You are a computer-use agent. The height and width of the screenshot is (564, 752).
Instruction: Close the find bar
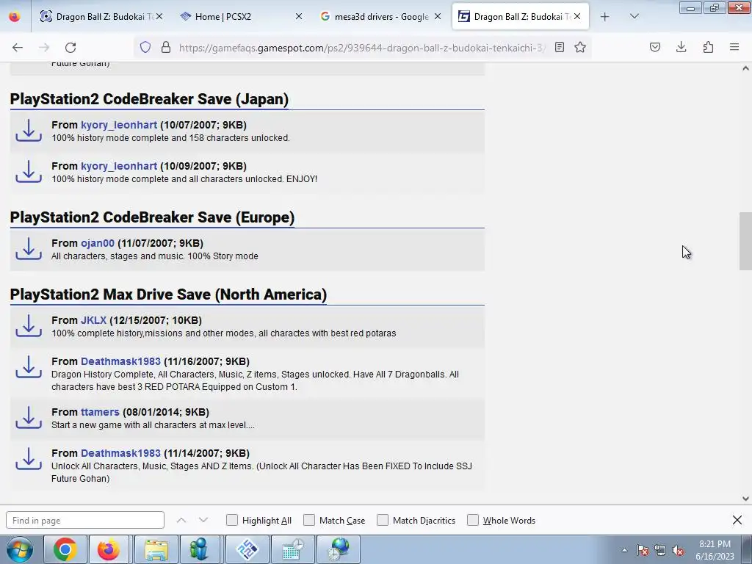click(x=737, y=520)
